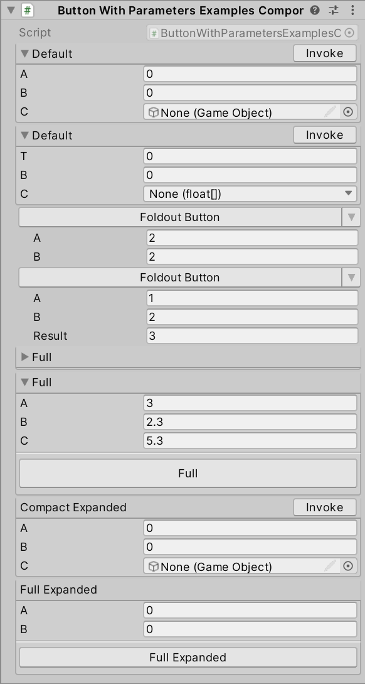This screenshot has width=365, height=684.
Task: Click object picker circle on Script field
Action: (x=349, y=33)
